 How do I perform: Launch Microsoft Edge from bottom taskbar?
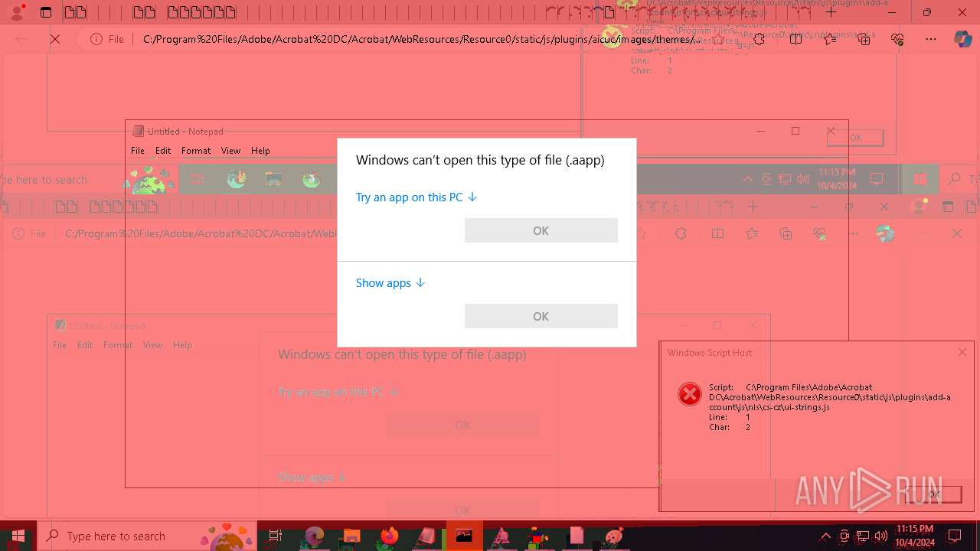coord(315,536)
